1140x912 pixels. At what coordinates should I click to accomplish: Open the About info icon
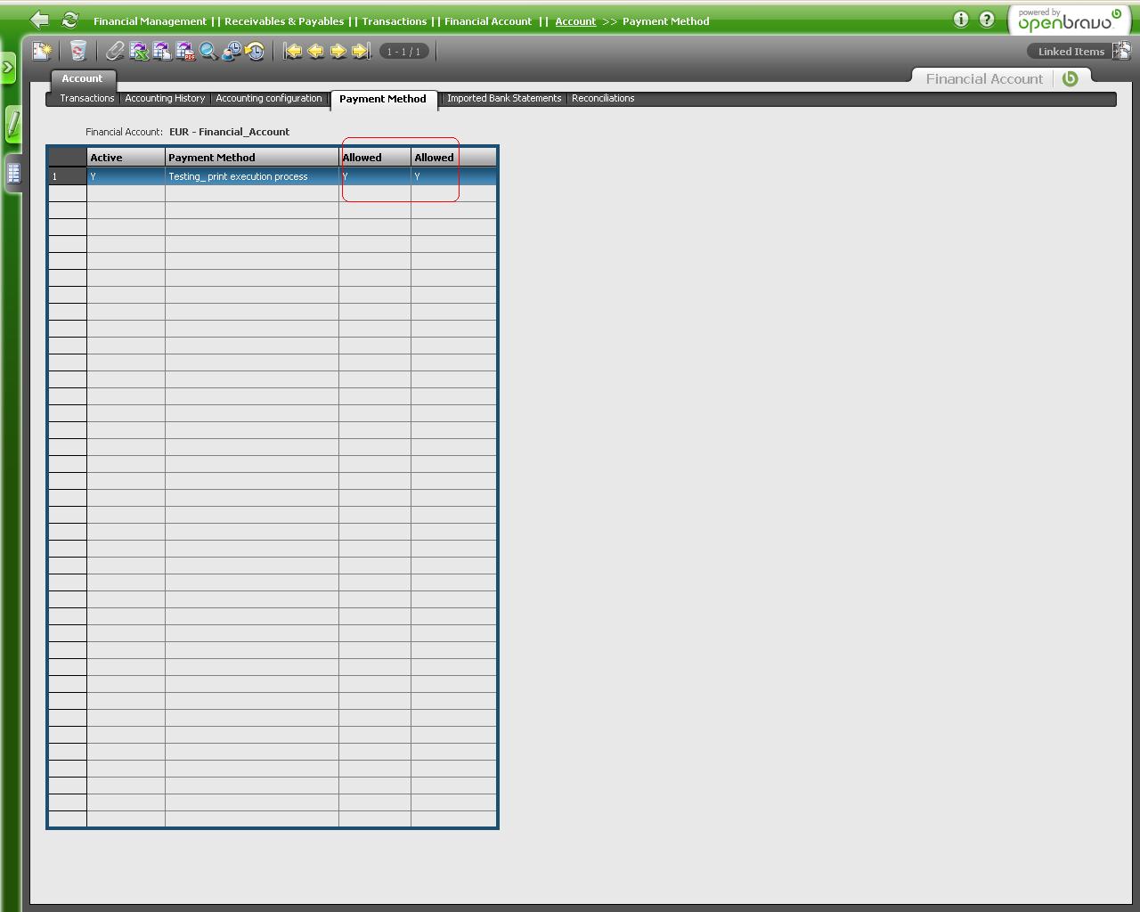click(961, 20)
